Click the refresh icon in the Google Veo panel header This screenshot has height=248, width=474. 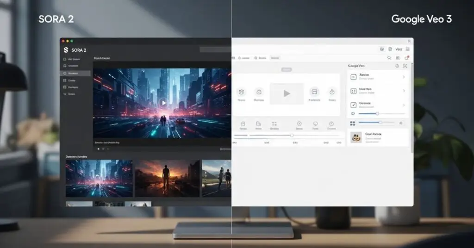397,66
